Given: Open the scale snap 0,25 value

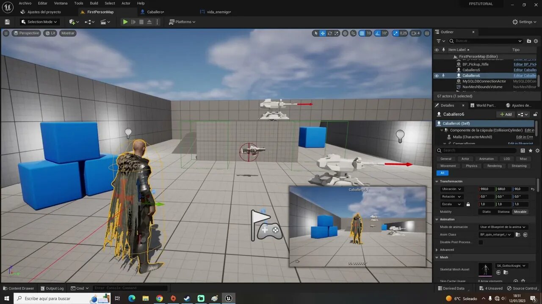Looking at the screenshot, I should 403,33.
